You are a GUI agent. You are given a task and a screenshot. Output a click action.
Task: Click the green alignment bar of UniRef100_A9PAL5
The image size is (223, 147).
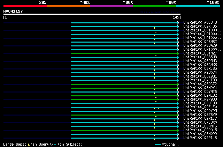[x=124, y=131]
